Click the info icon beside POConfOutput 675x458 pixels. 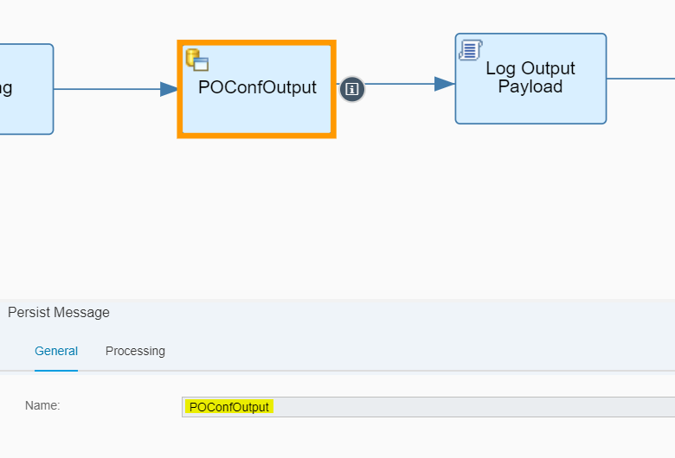351,89
